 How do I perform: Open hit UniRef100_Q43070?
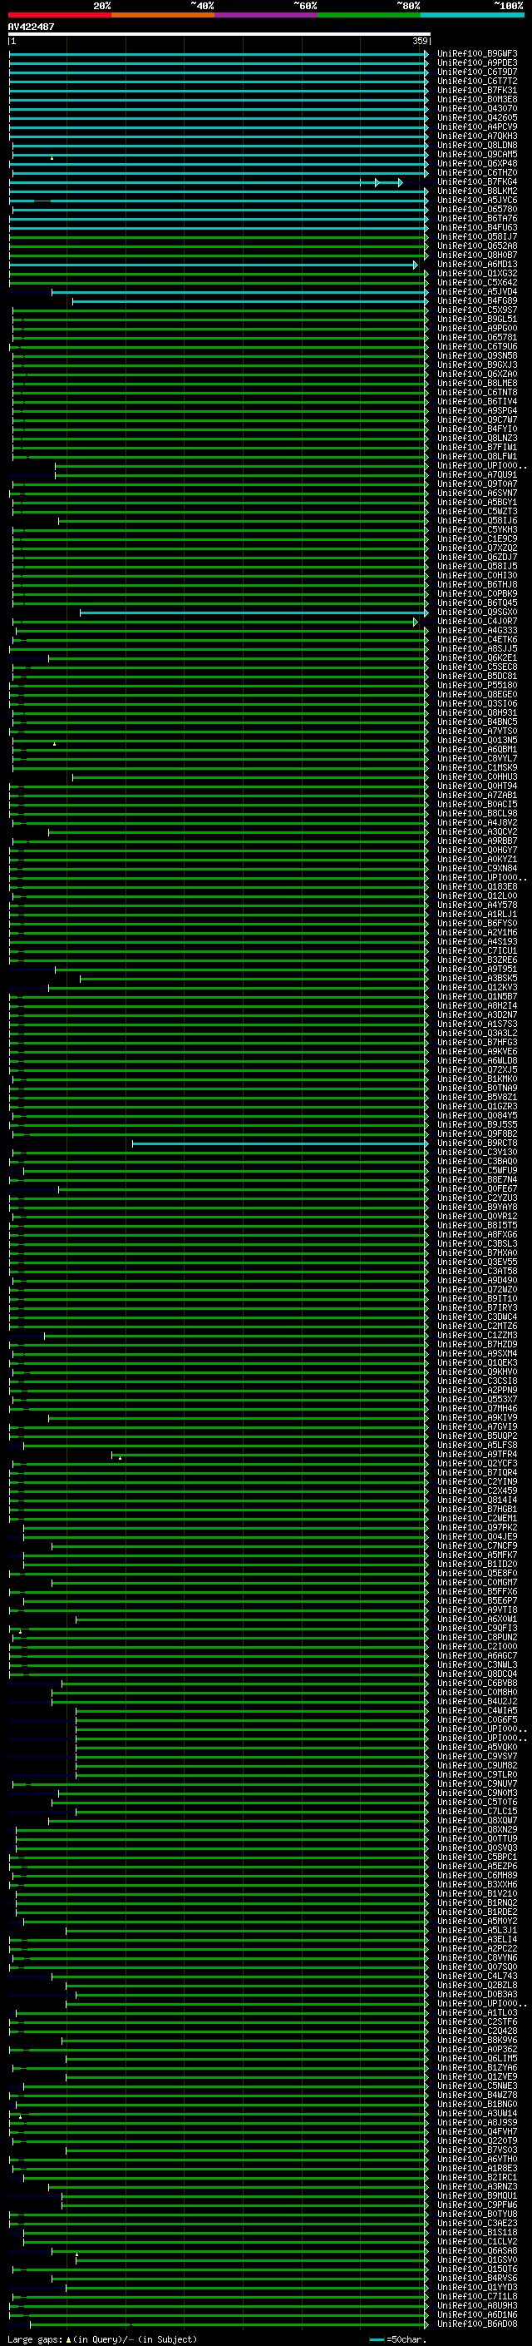tap(476, 108)
